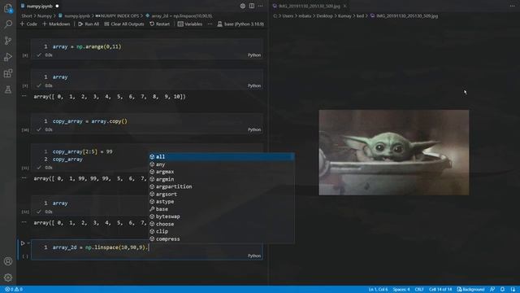Open the Testing flask view
Viewport: 520px width, 293px height.
8,90
